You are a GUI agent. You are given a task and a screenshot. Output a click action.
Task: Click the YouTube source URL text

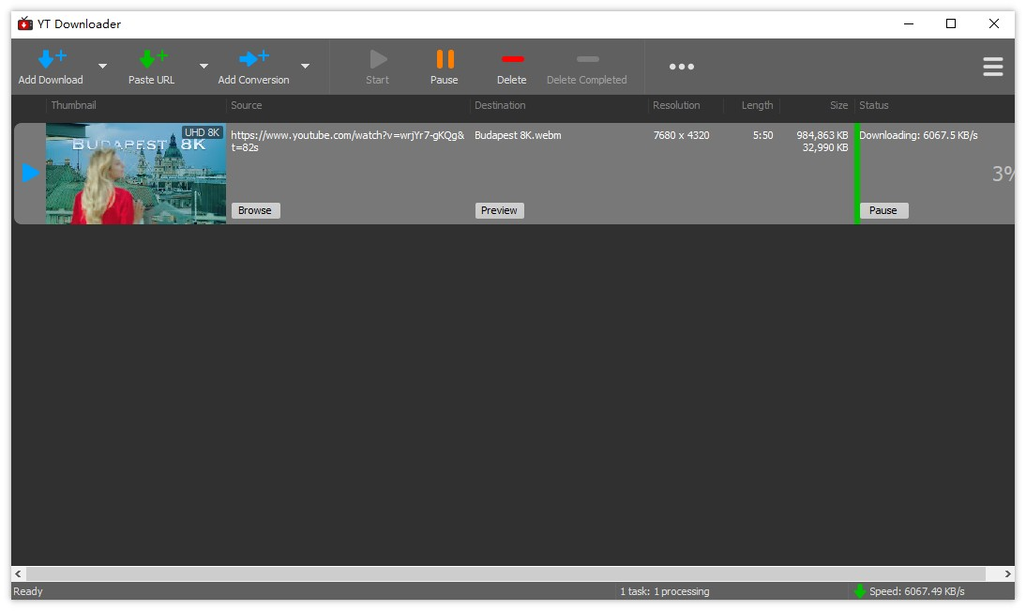[347, 141]
